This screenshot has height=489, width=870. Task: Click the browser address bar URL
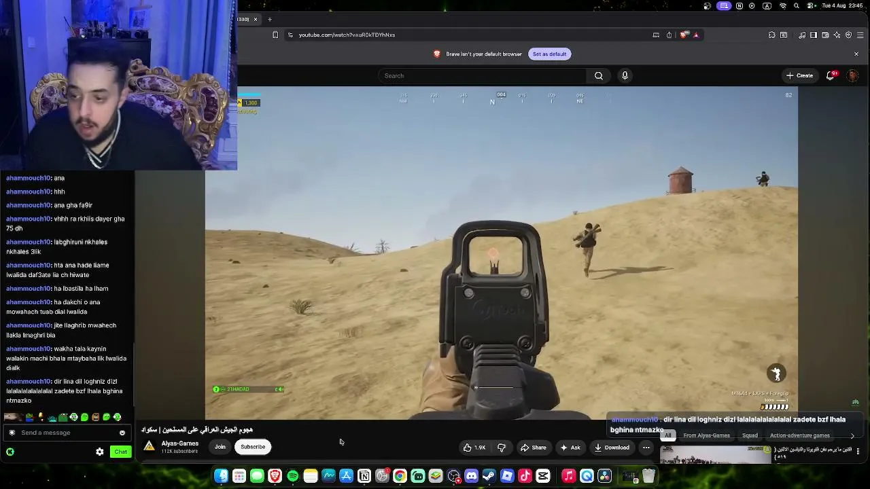(x=347, y=35)
